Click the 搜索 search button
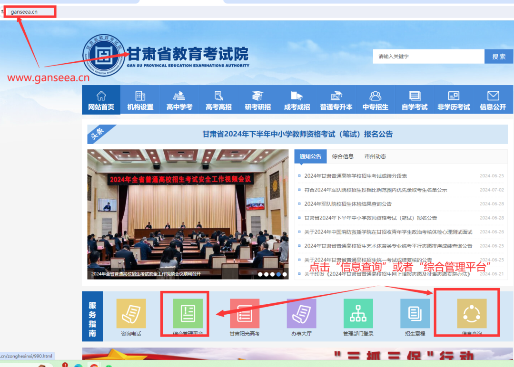 (499, 56)
